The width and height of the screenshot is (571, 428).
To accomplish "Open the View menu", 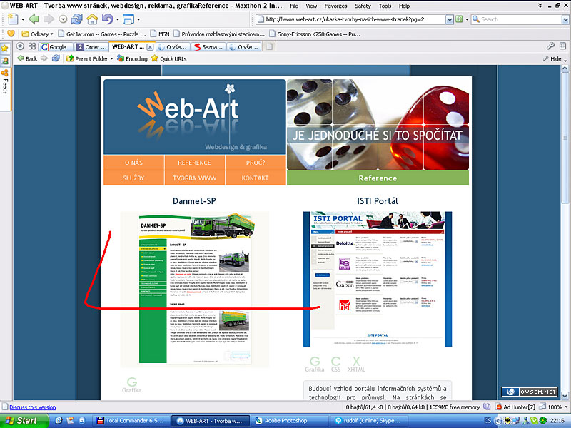I will click(x=311, y=6).
